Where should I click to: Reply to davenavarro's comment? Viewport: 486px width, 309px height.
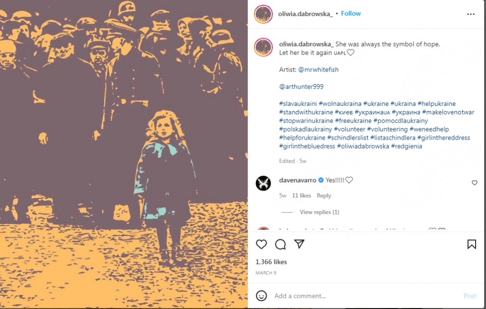pyautogui.click(x=324, y=196)
